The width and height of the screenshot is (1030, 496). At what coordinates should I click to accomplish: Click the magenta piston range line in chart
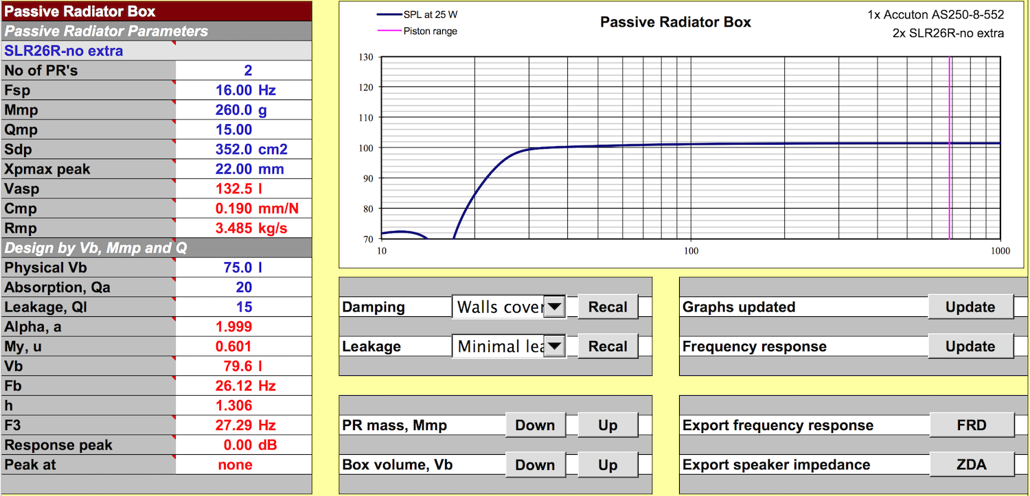950,147
